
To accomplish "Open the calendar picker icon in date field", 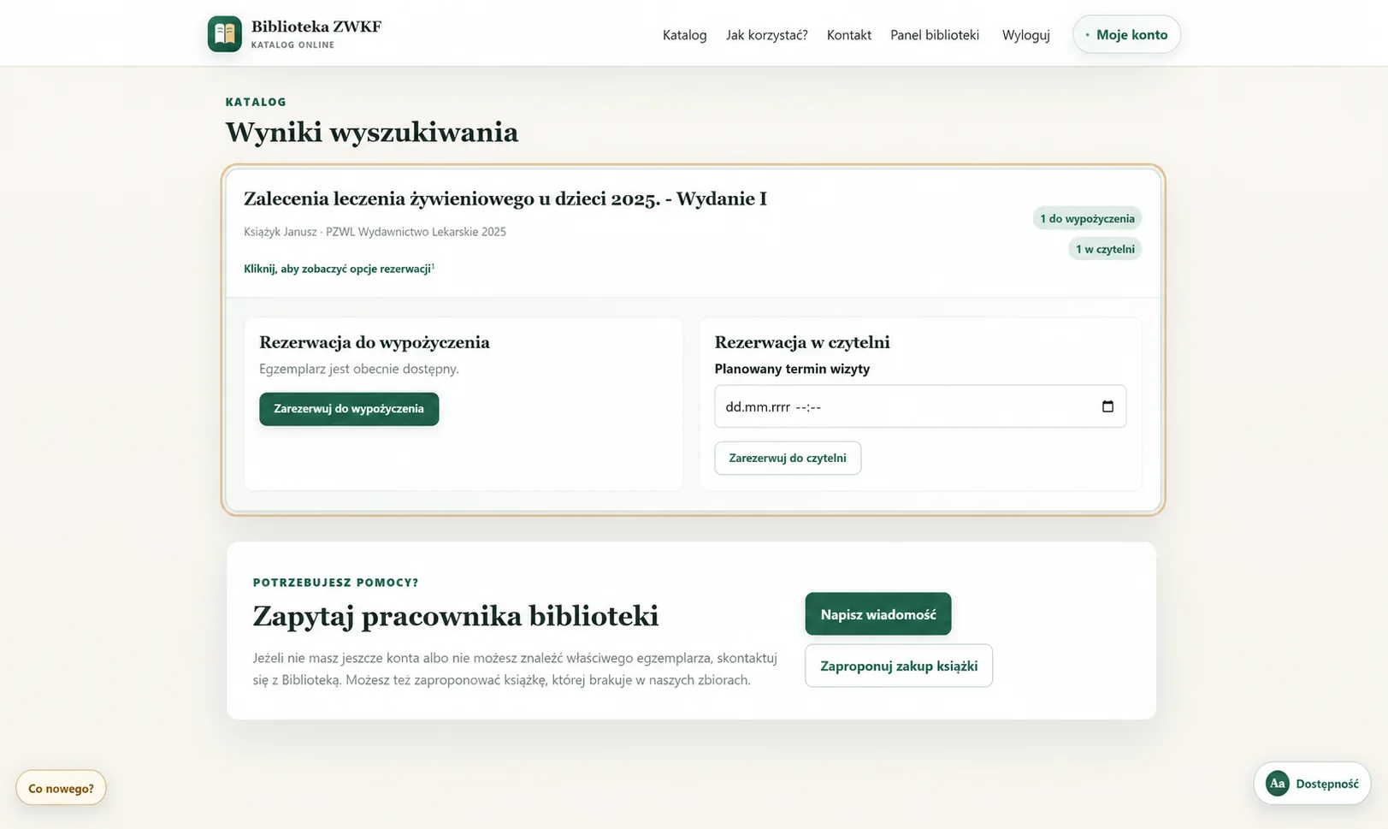I will 1107,406.
